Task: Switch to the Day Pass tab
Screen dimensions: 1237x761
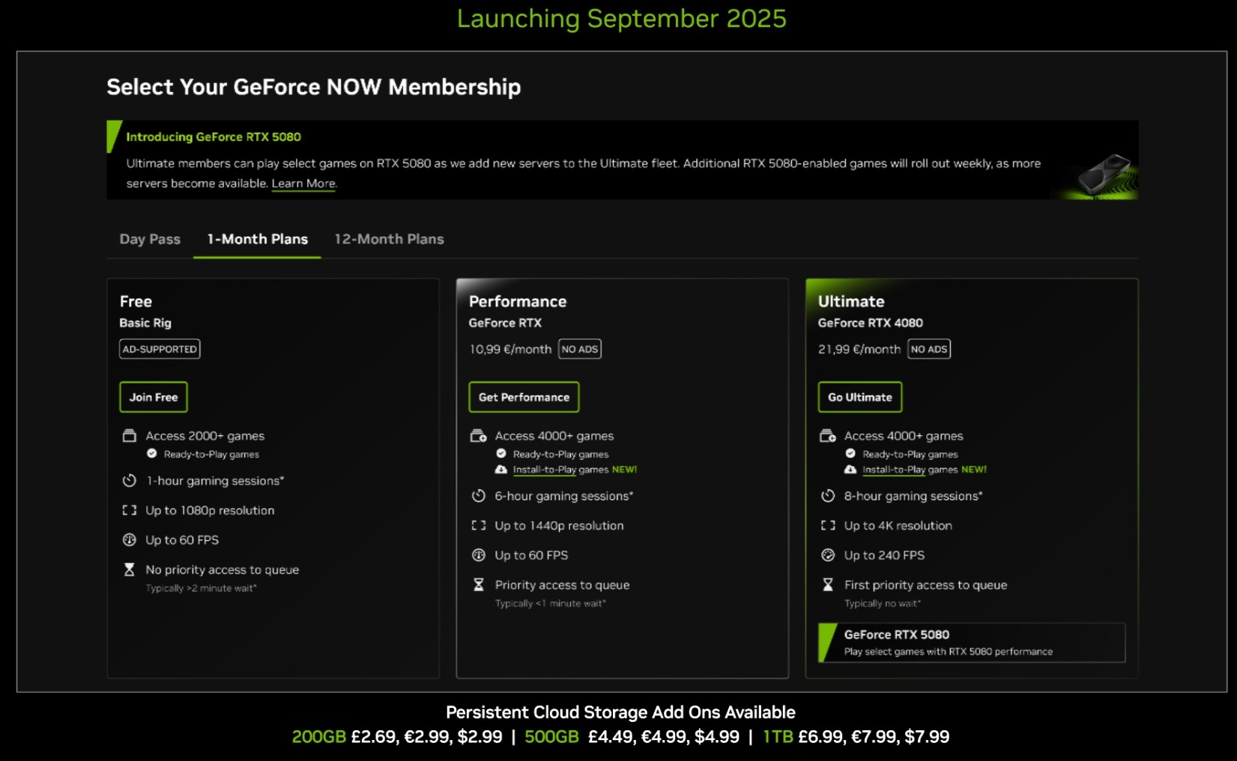Action: pos(150,239)
